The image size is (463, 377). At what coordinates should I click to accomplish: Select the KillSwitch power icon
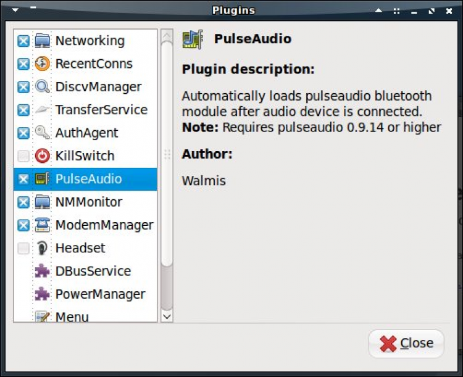[42, 156]
